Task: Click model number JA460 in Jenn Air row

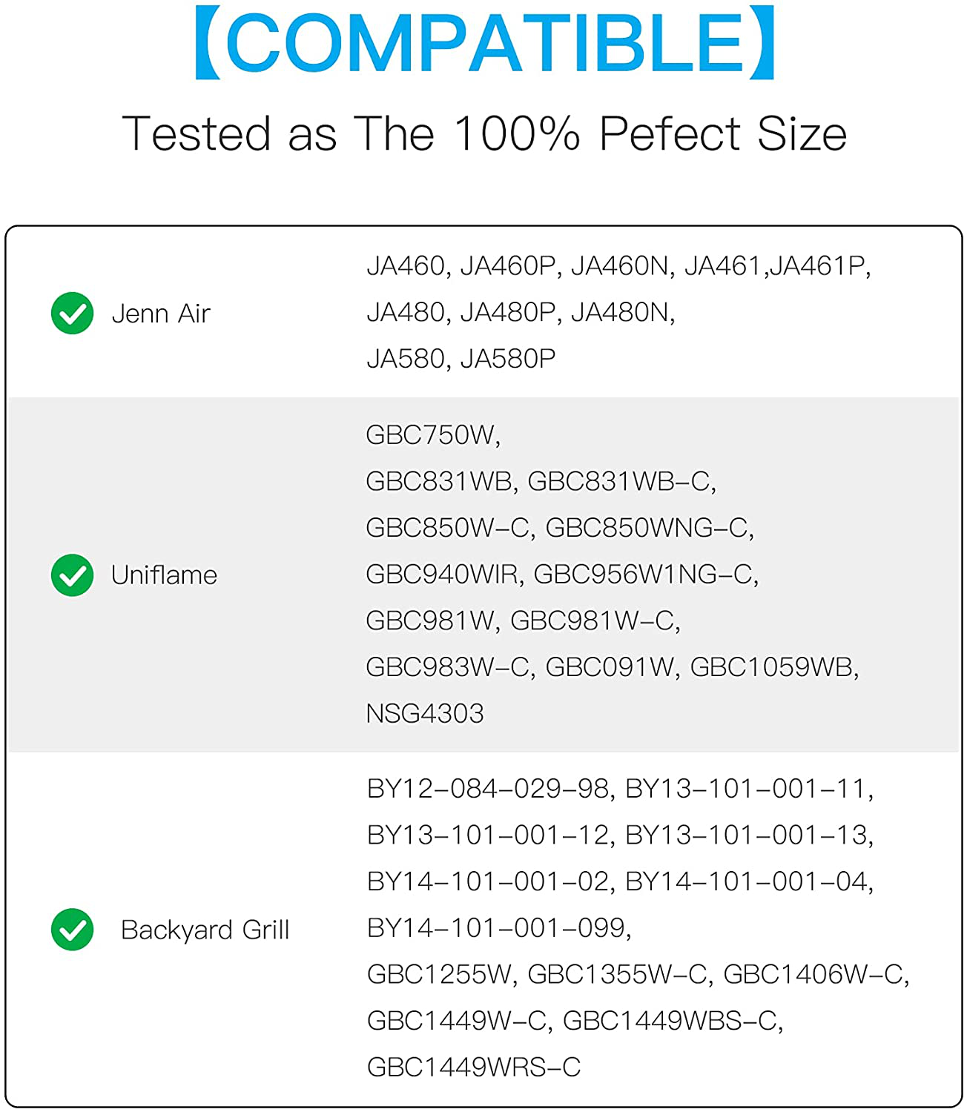Action: coord(406,265)
